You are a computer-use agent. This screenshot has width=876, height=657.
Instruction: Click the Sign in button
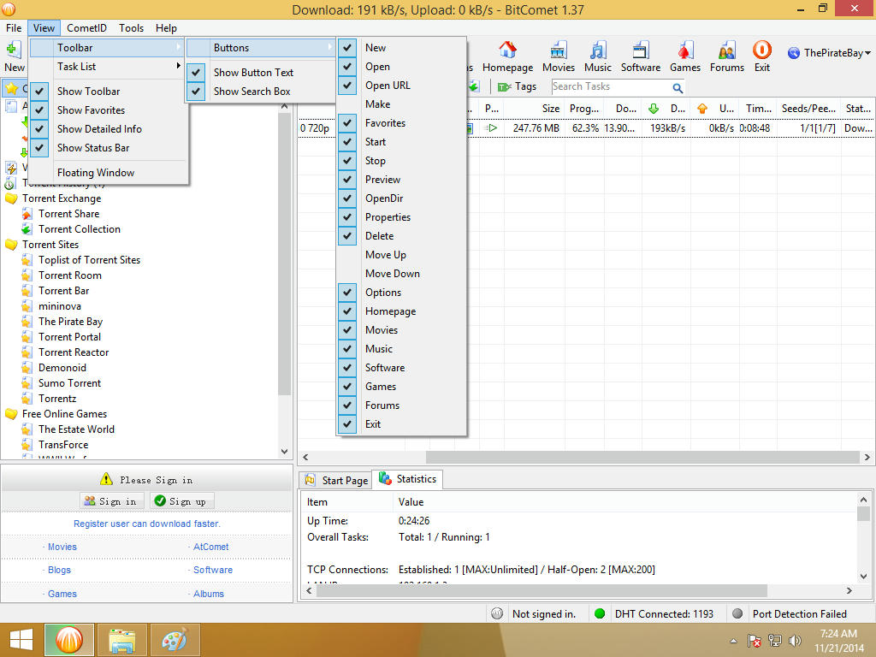[112, 501]
